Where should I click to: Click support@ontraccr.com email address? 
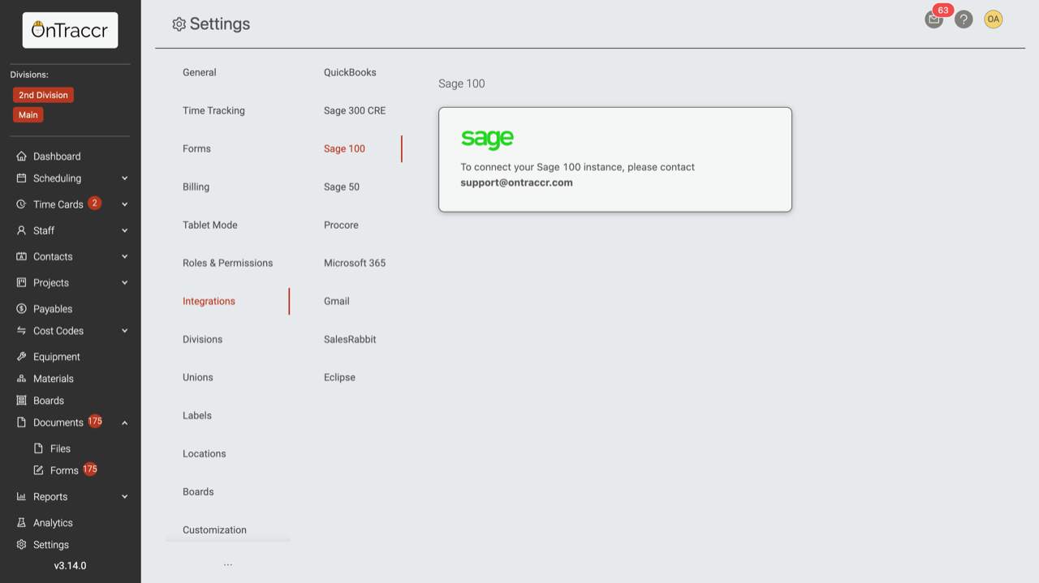pyautogui.click(x=516, y=182)
